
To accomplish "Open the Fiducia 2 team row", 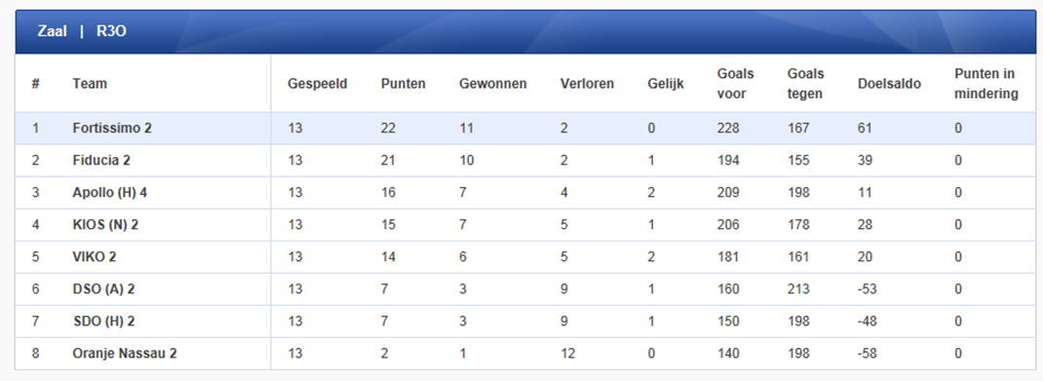I will pyautogui.click(x=525, y=160).
